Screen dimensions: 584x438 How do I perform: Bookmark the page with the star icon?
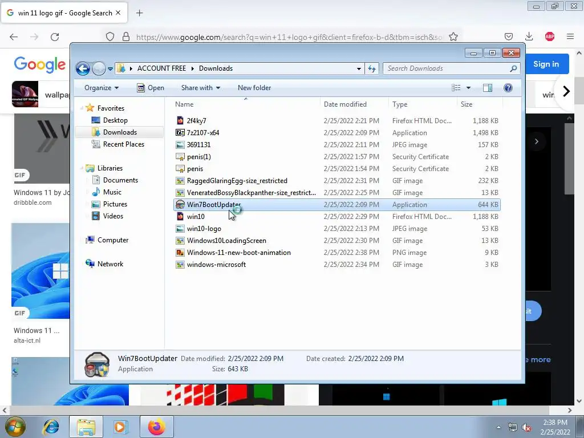click(453, 36)
